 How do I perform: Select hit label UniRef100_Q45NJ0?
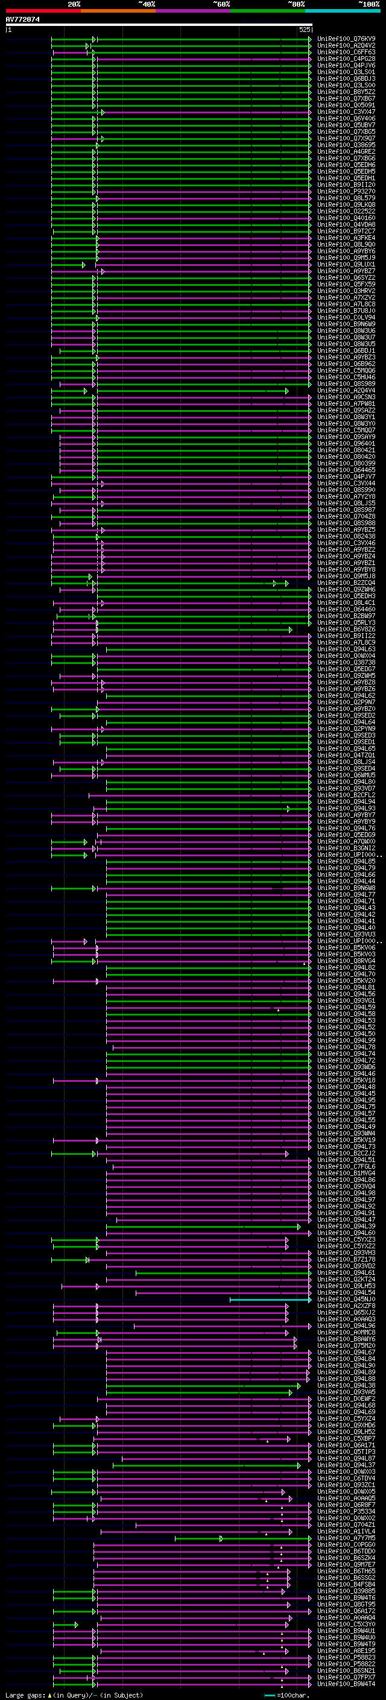click(x=346, y=1300)
